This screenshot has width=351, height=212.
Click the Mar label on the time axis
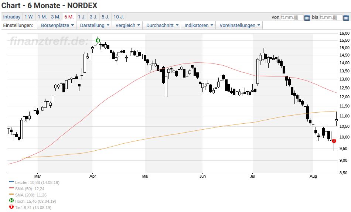(x=38, y=177)
